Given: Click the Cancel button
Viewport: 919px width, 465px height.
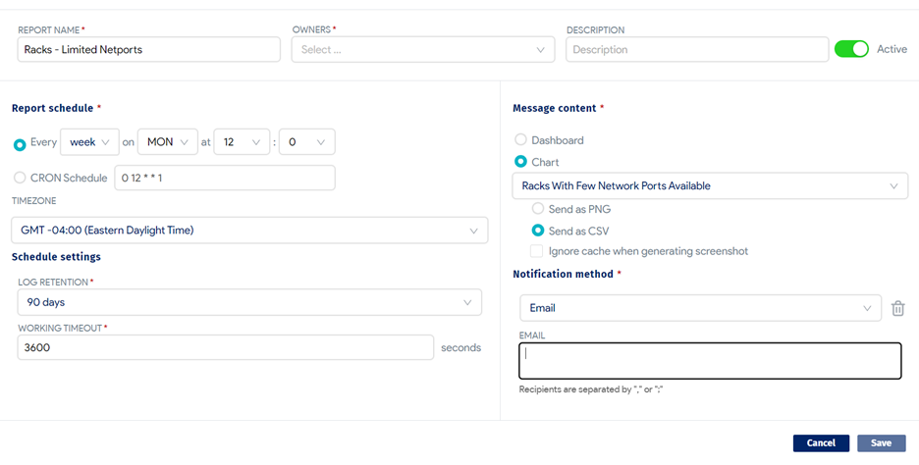Looking at the screenshot, I should (x=821, y=442).
